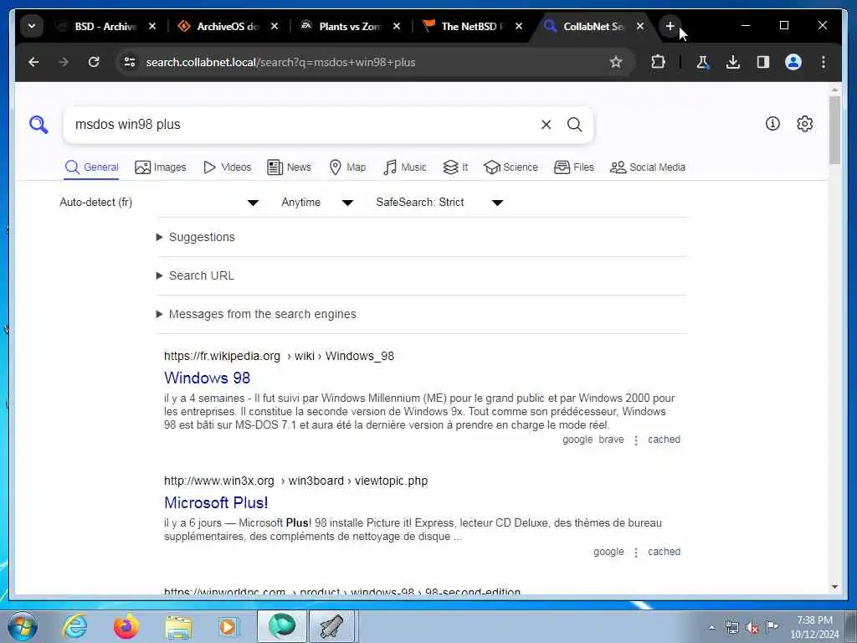
Task: Switch to ArchiveOS browser tab
Action: [227, 26]
